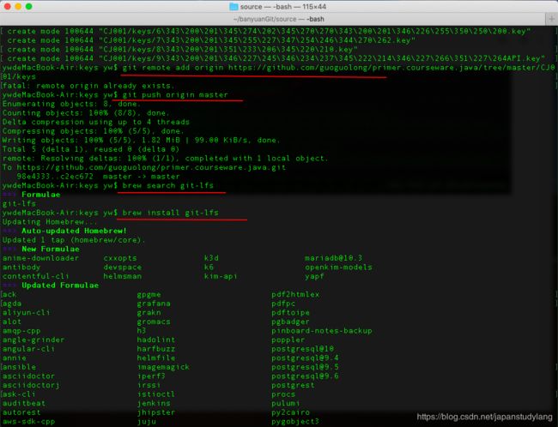Click the 'Updating Homebrew...' line

[x=50, y=222]
